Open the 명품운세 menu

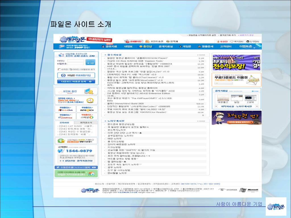[205, 46]
